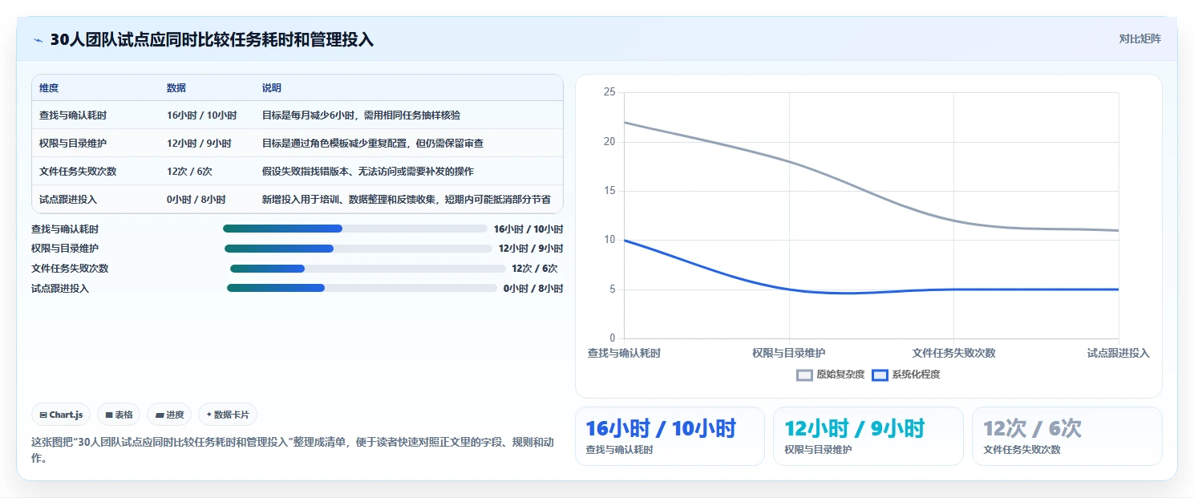Click the 文件任务失败次数 progress bar
This screenshot has height=498, width=1194.
click(x=368, y=269)
